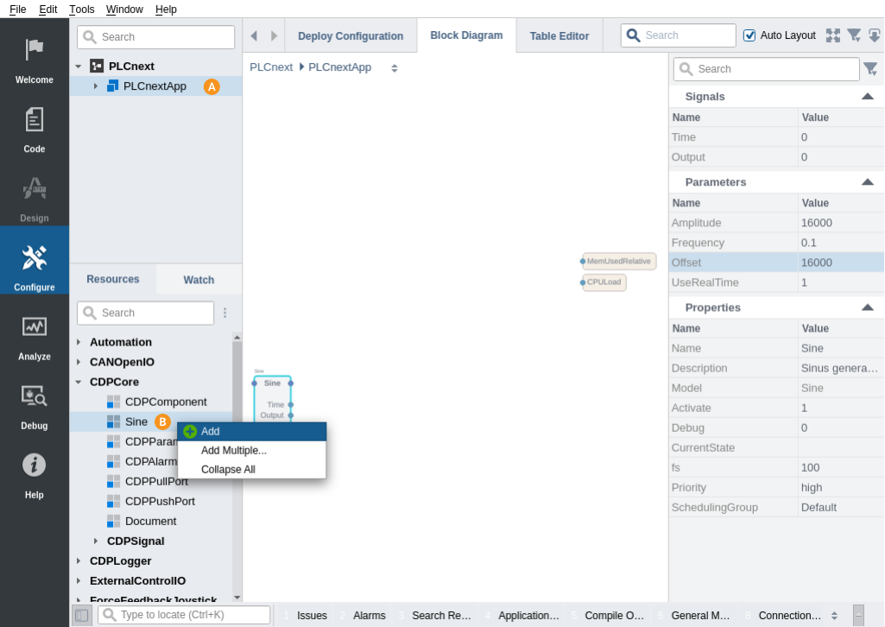Collapse the Signals section
Screen dimensions: 885x627
[867, 97]
